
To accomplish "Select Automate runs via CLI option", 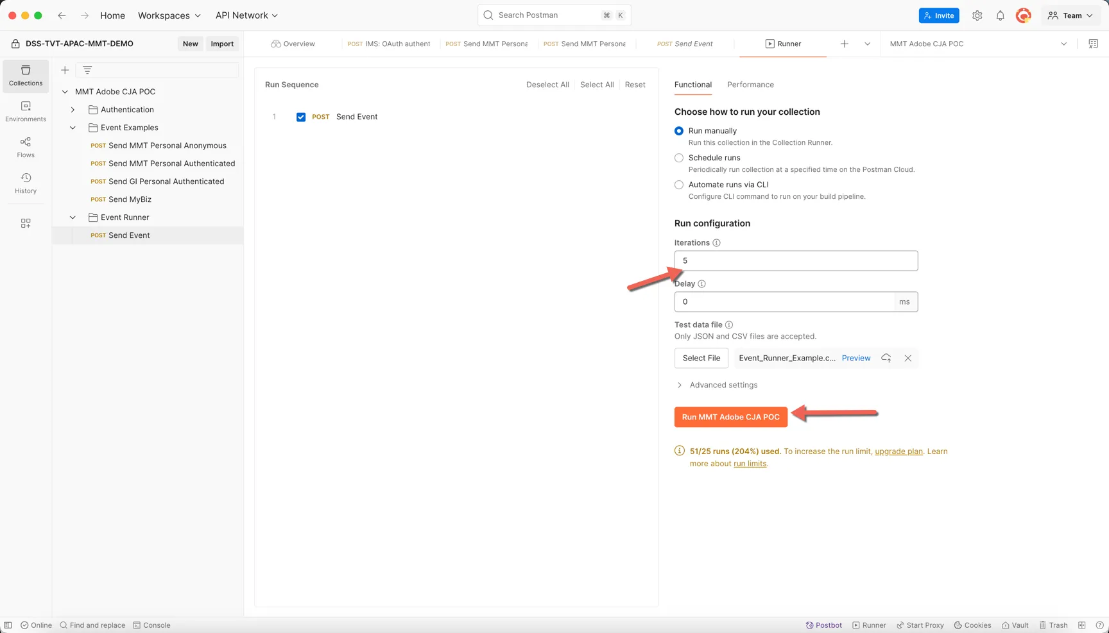I will 679,185.
